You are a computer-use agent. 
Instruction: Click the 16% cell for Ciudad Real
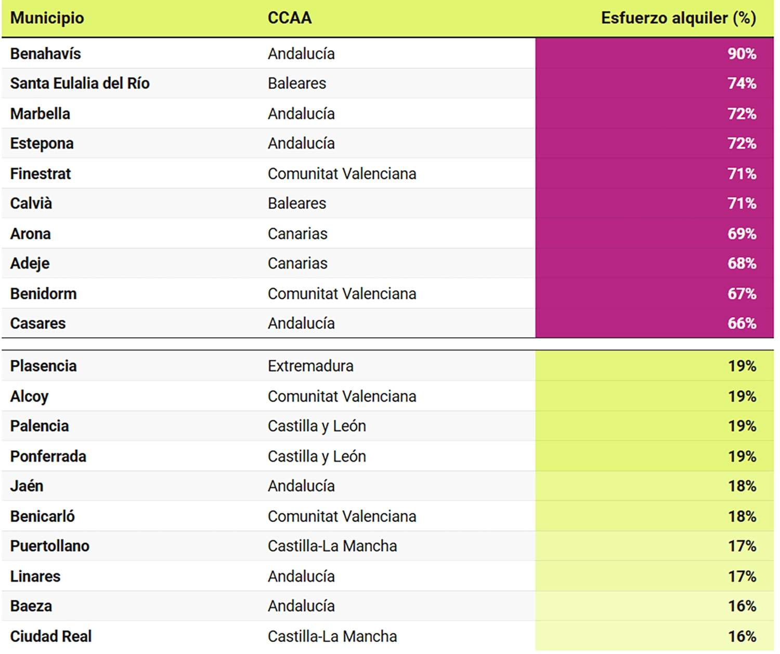click(742, 636)
